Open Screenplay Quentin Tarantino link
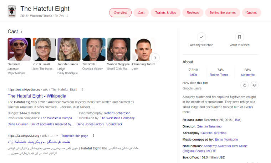Image resolution: width=271 pixels, height=163 pixels. 214,133
